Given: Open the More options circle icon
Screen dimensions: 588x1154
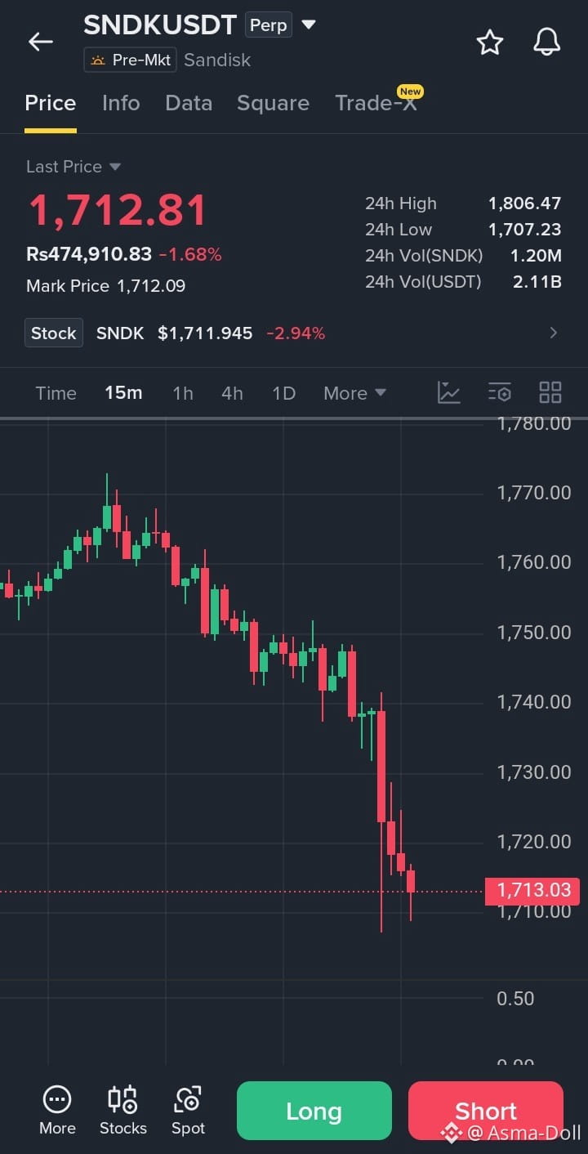Looking at the screenshot, I should (57, 1099).
